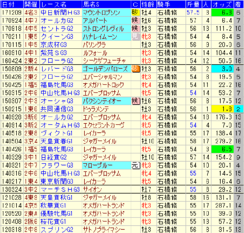Click the 斤量 column header
This screenshot has width=244, height=233.
click(x=194, y=4)
